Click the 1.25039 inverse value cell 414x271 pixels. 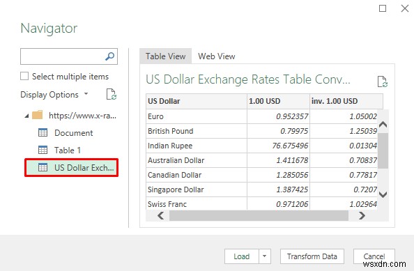[x=344, y=131]
